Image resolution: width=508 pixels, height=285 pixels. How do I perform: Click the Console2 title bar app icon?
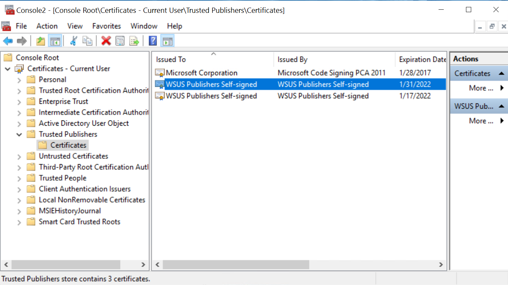click(x=9, y=10)
